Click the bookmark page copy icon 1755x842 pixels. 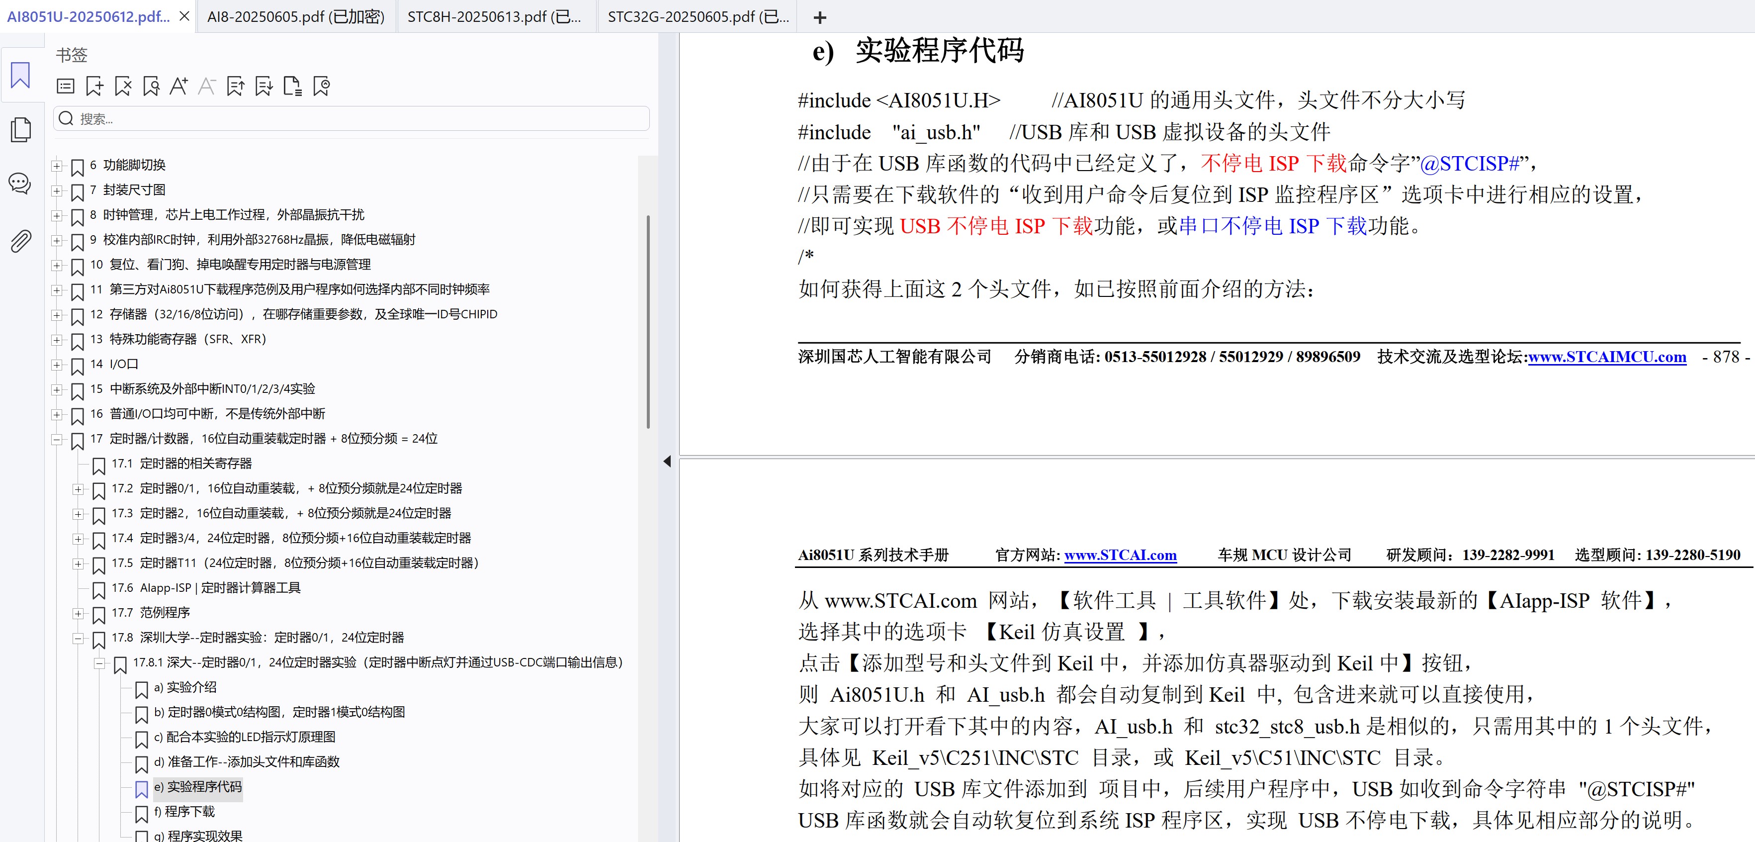292,86
